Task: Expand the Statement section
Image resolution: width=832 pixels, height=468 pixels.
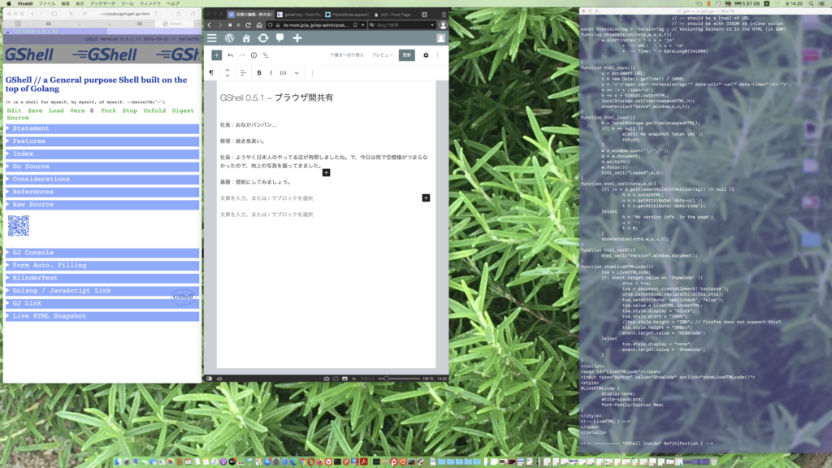Action: point(102,128)
